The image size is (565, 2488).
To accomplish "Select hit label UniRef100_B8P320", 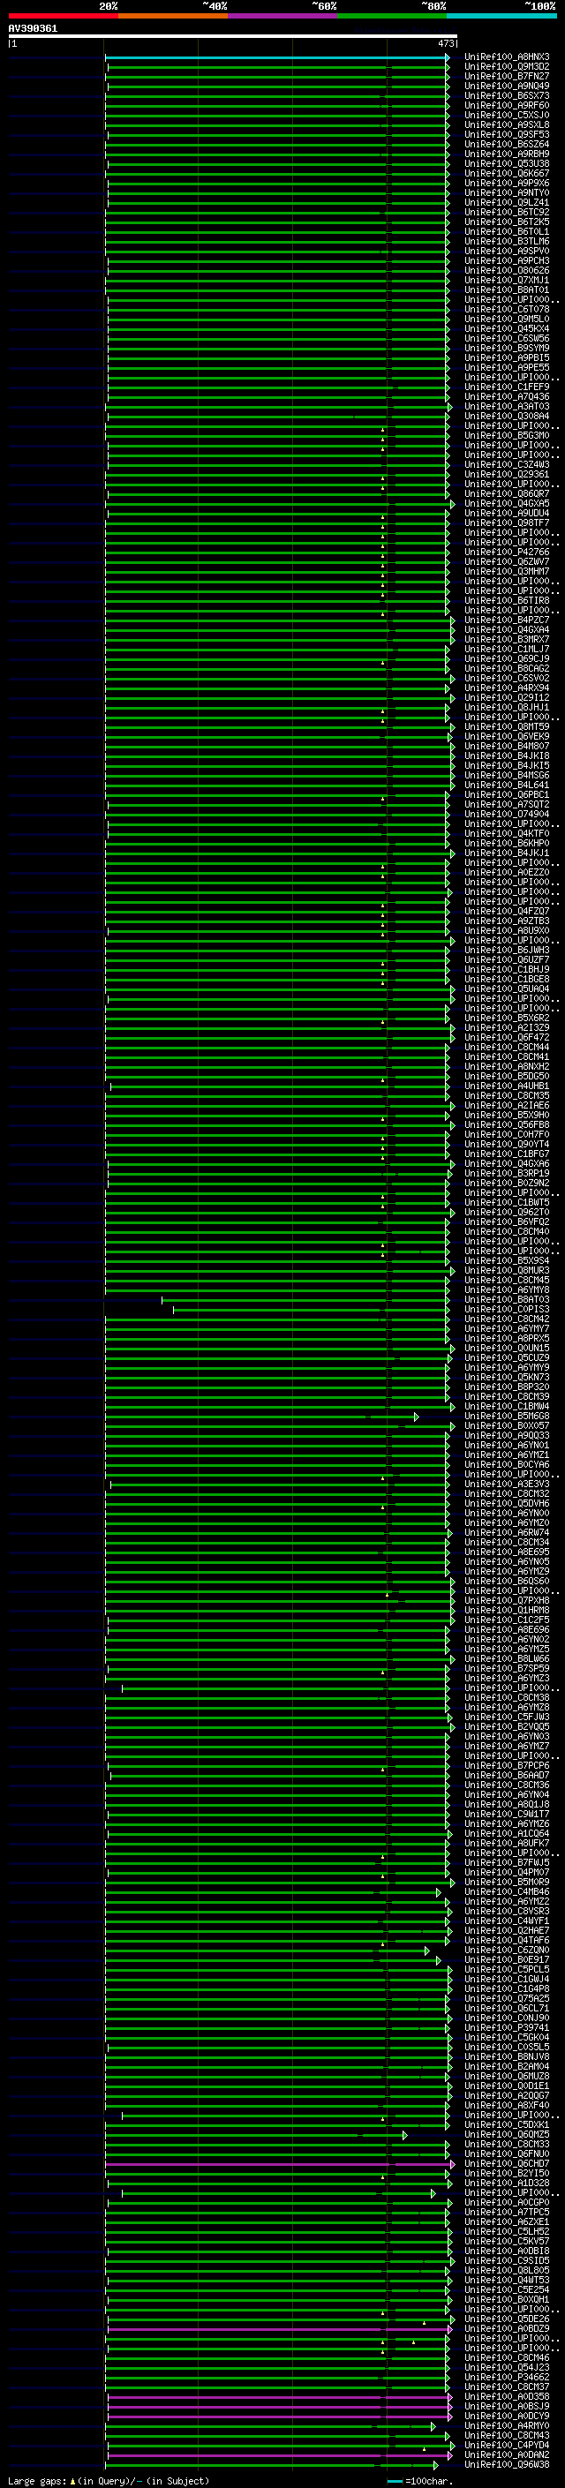I will (x=507, y=1387).
